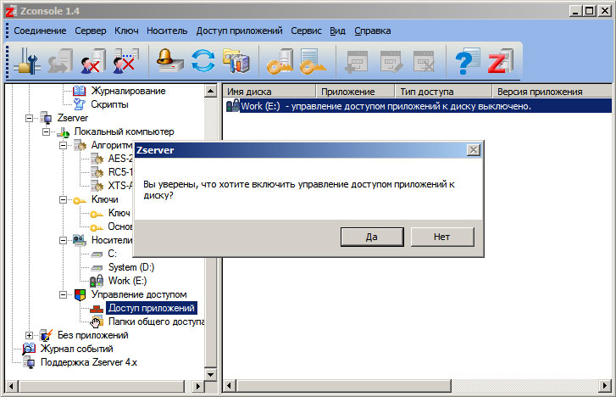Select System (D:) in the tree

point(131,267)
